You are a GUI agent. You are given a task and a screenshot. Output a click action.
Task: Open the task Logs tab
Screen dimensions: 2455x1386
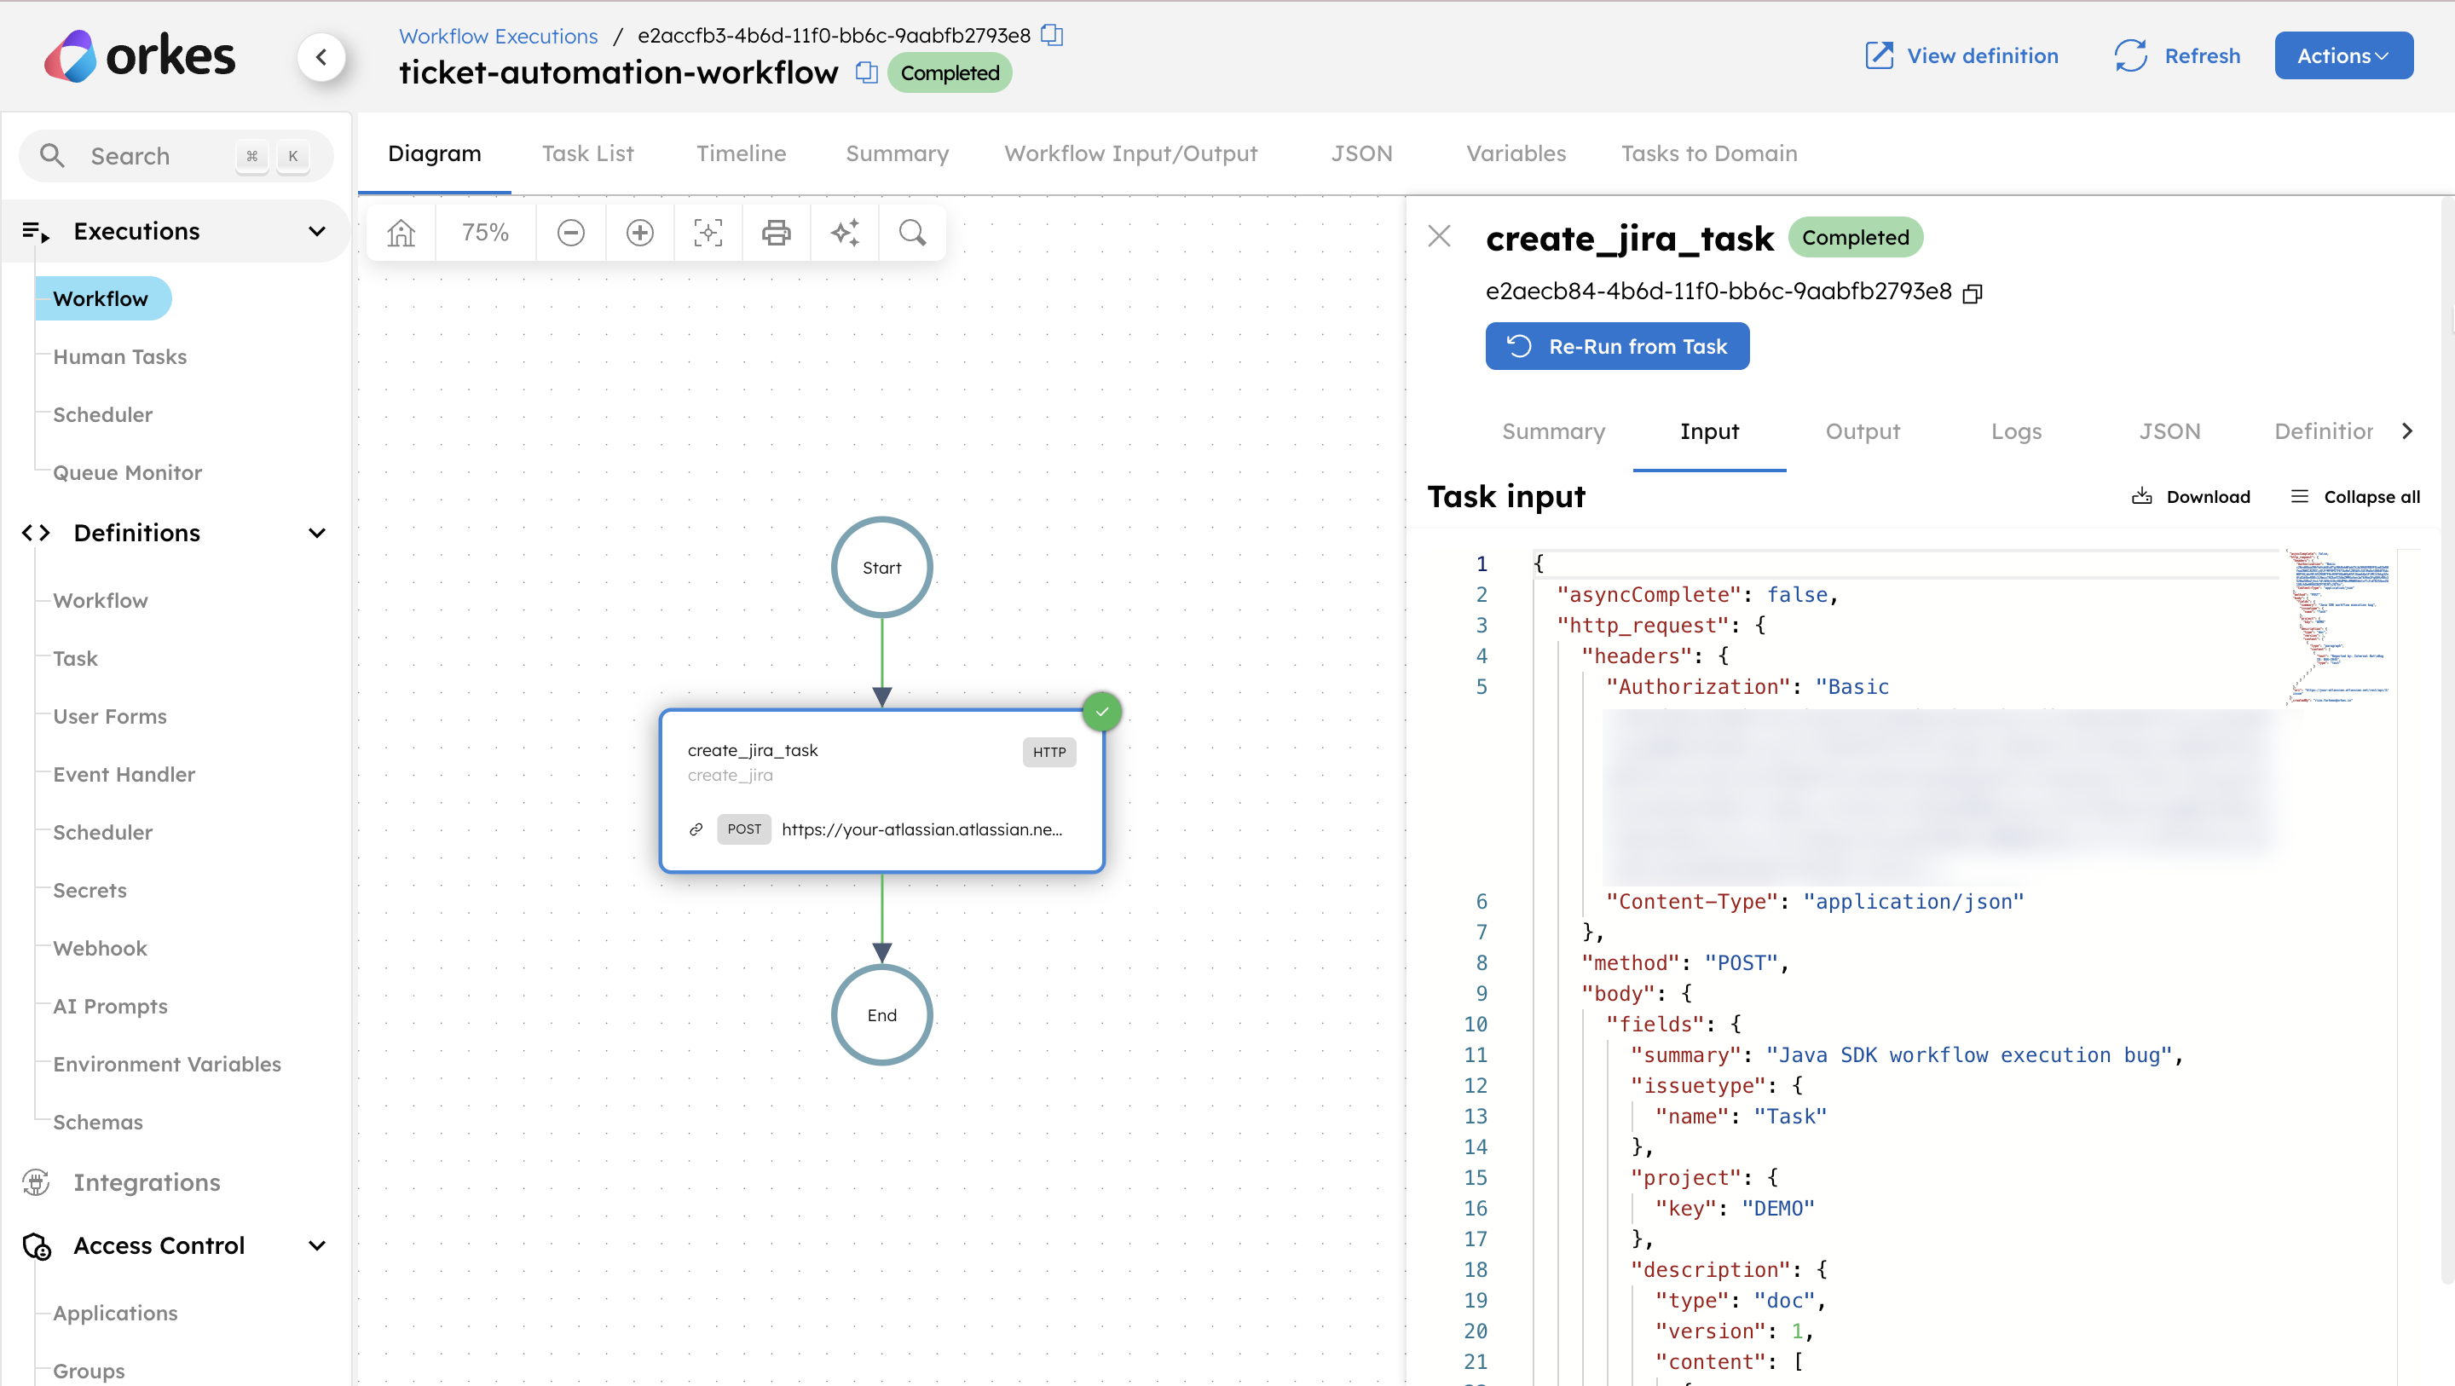(2016, 430)
